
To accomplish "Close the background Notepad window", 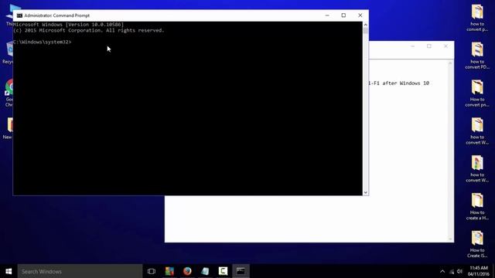I will [445, 46].
